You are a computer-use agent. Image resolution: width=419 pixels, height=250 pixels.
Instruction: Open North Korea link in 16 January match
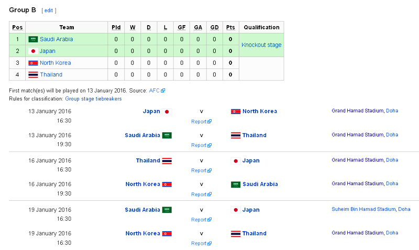[142, 184]
